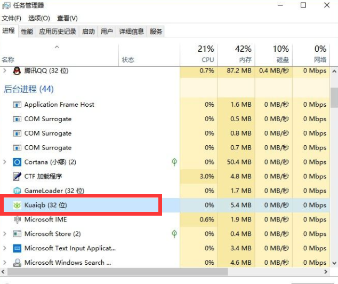Image resolution: width=338 pixels, height=284 pixels.
Task: Expand the Microsoft Store process group
Action: point(5,234)
